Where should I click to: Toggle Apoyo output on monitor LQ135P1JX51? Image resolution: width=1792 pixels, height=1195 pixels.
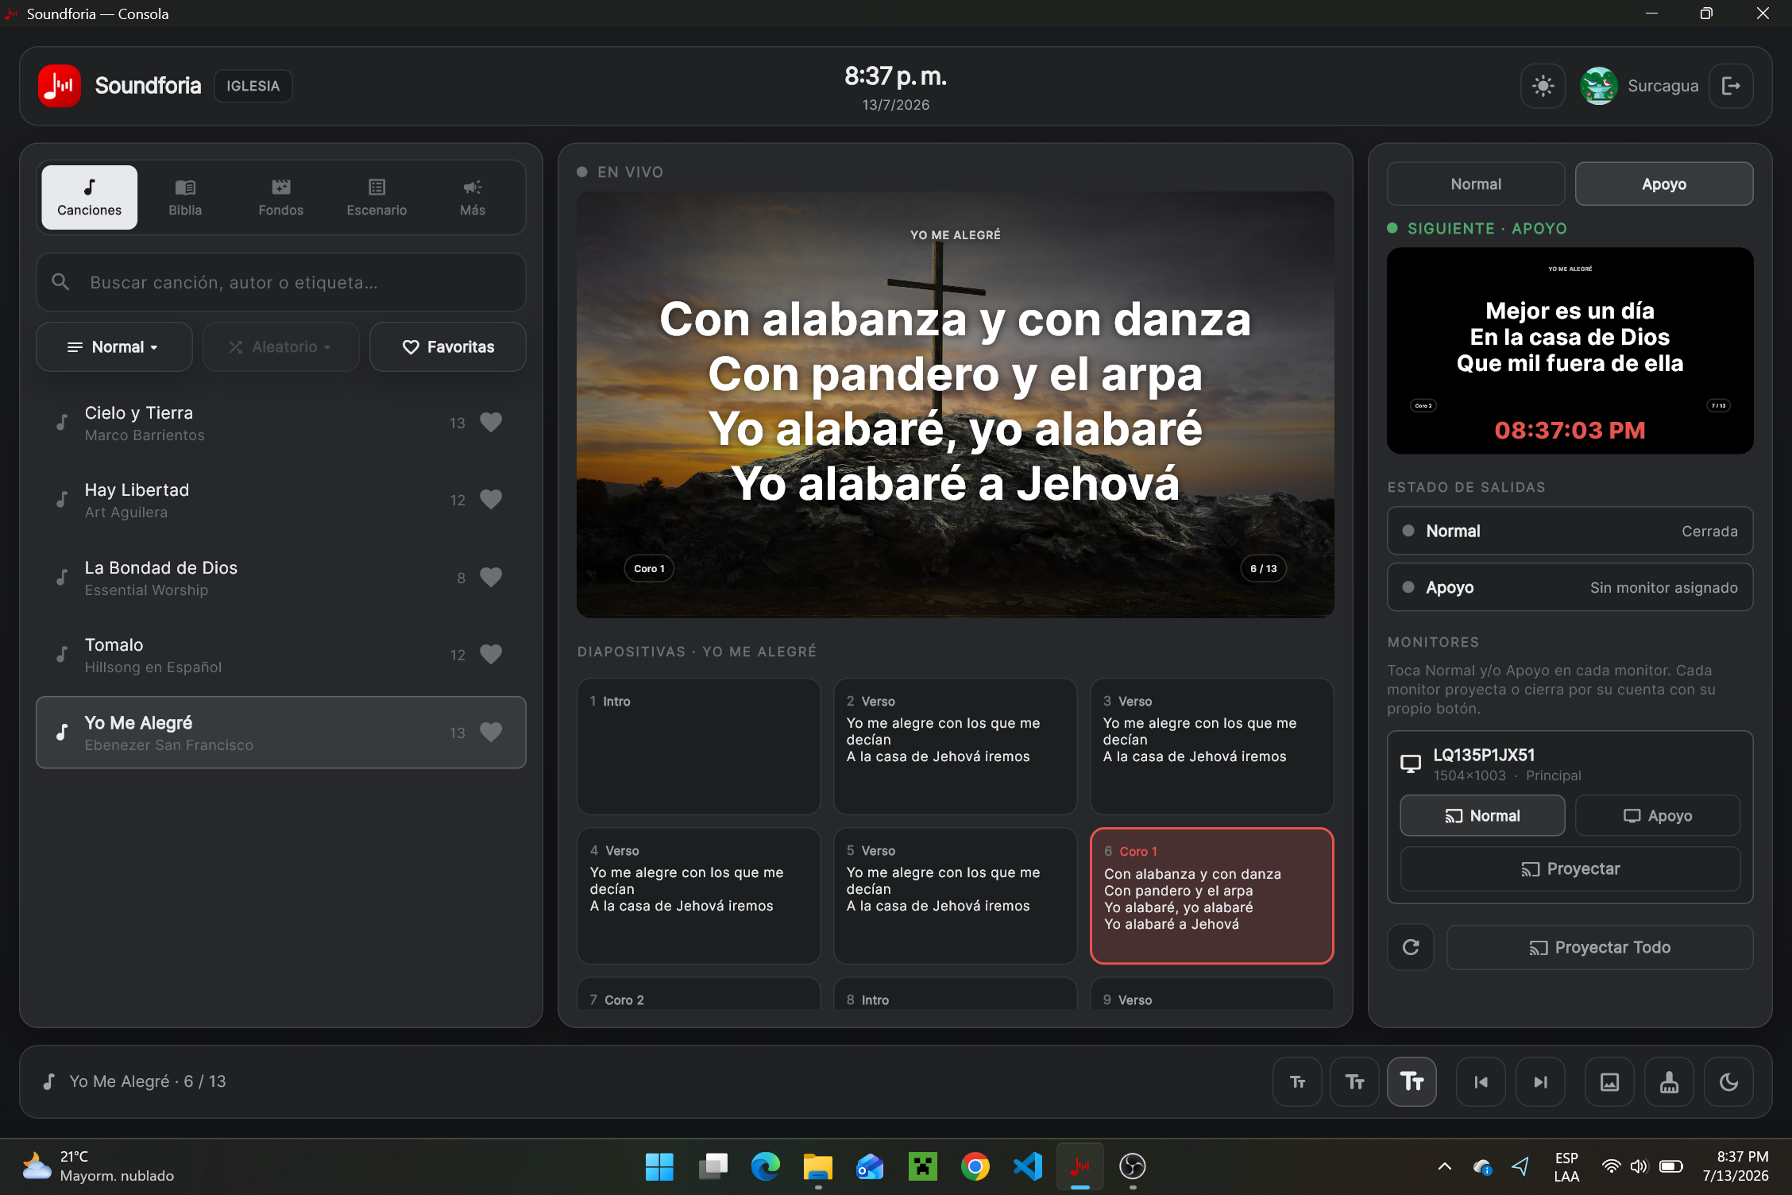(x=1658, y=816)
